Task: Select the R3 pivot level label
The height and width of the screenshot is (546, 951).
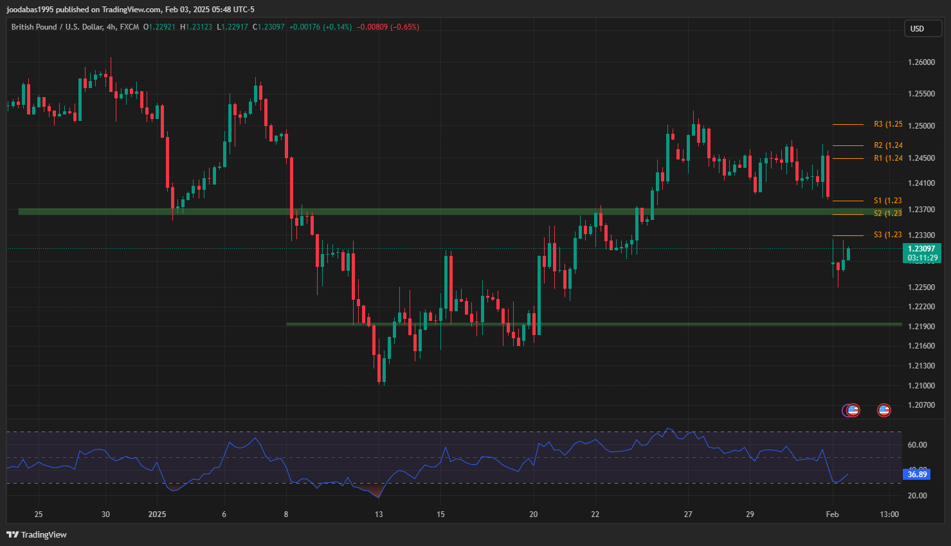Action: (x=887, y=124)
